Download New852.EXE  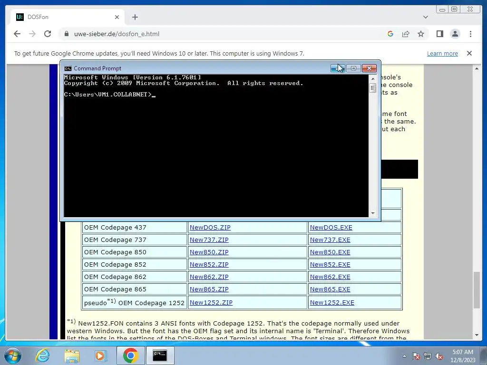330,265
